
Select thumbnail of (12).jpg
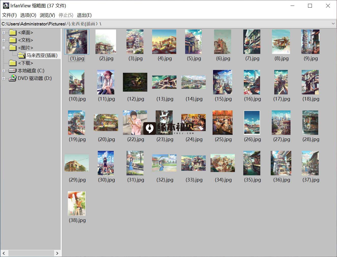(135, 82)
